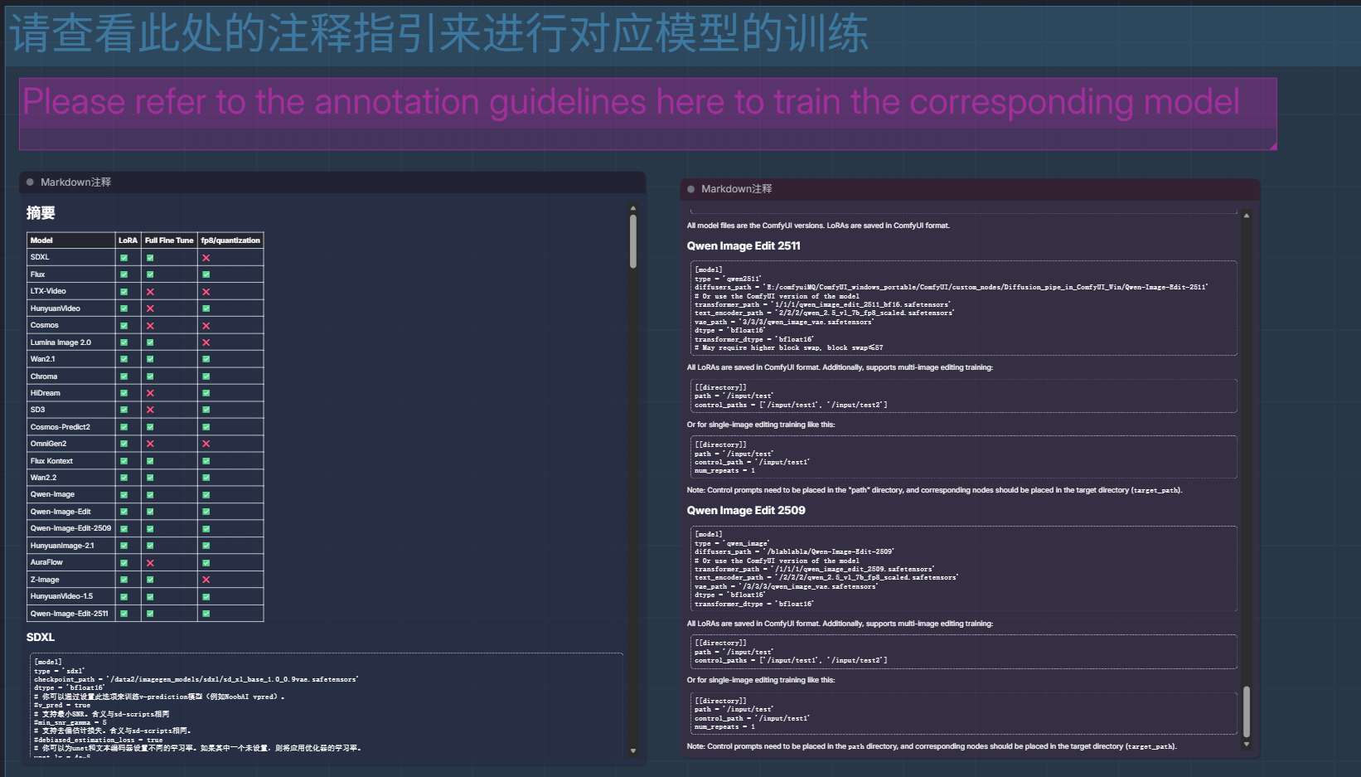
Task: Click the '# May require higher block swap' comment line
Action: pyautogui.click(x=789, y=348)
